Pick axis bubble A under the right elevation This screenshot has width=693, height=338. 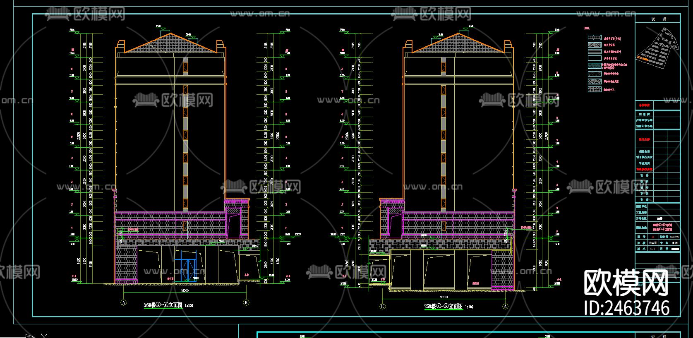(x=505, y=307)
